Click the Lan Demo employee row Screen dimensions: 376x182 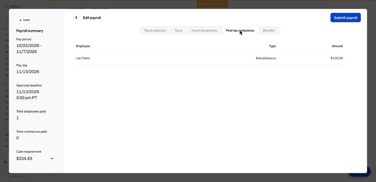point(210,58)
